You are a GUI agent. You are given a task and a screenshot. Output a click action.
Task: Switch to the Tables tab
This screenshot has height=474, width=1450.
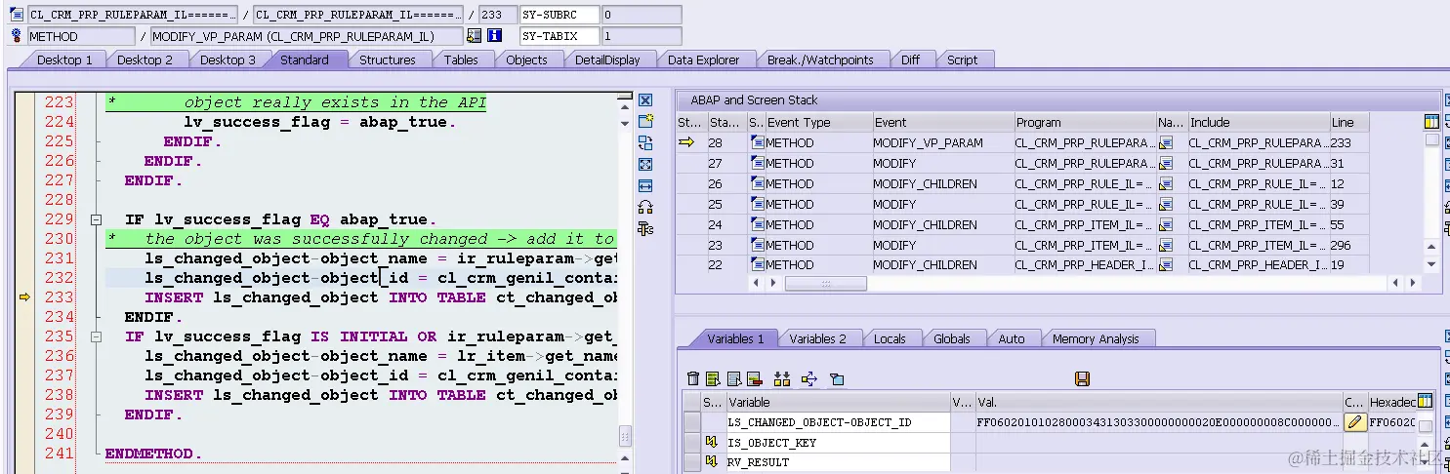pyautogui.click(x=461, y=59)
